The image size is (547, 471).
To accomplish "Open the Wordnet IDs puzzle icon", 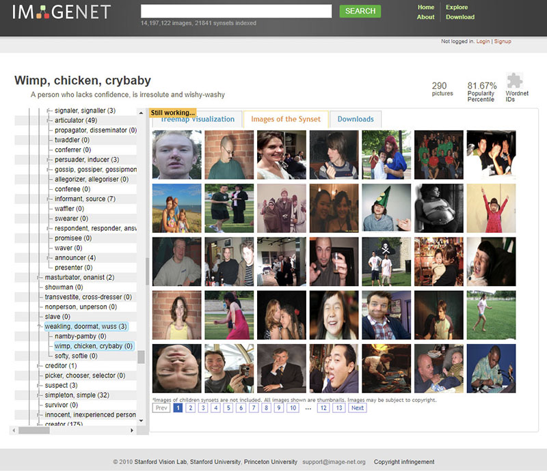I will point(515,81).
